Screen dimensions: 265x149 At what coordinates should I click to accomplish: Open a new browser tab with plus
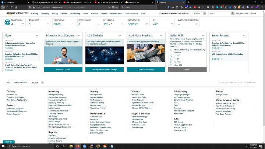[188, 2]
